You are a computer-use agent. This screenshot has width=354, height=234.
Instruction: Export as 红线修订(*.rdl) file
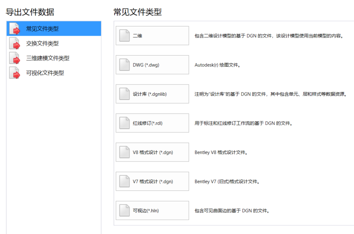152,123
